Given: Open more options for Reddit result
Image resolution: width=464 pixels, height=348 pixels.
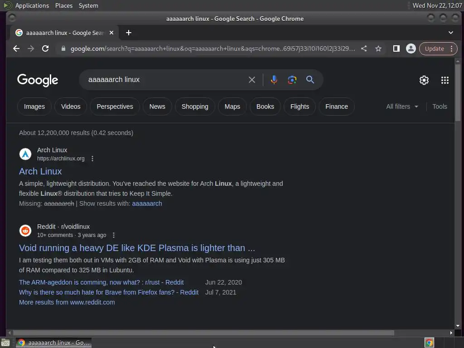Looking at the screenshot, I should 114,235.
